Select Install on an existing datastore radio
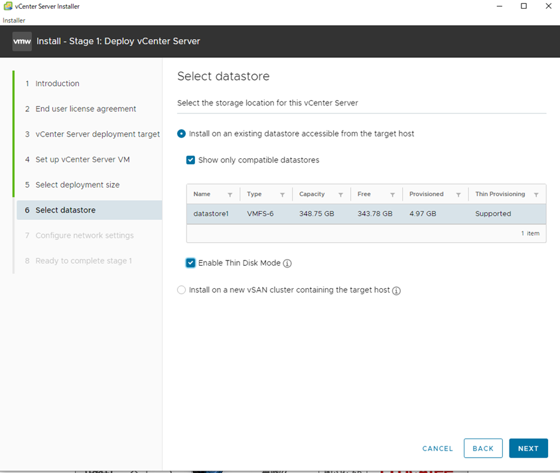560x473 pixels. (x=181, y=134)
